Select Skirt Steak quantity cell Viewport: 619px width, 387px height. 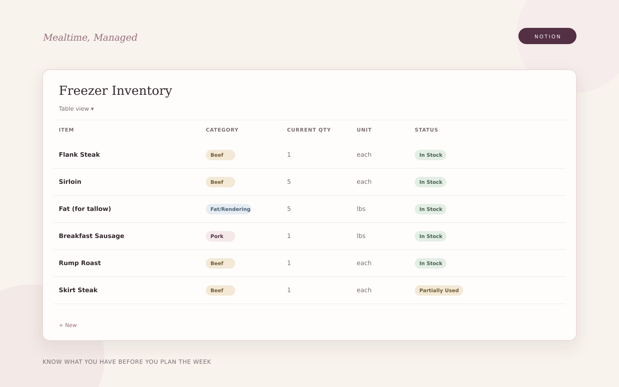click(x=289, y=290)
